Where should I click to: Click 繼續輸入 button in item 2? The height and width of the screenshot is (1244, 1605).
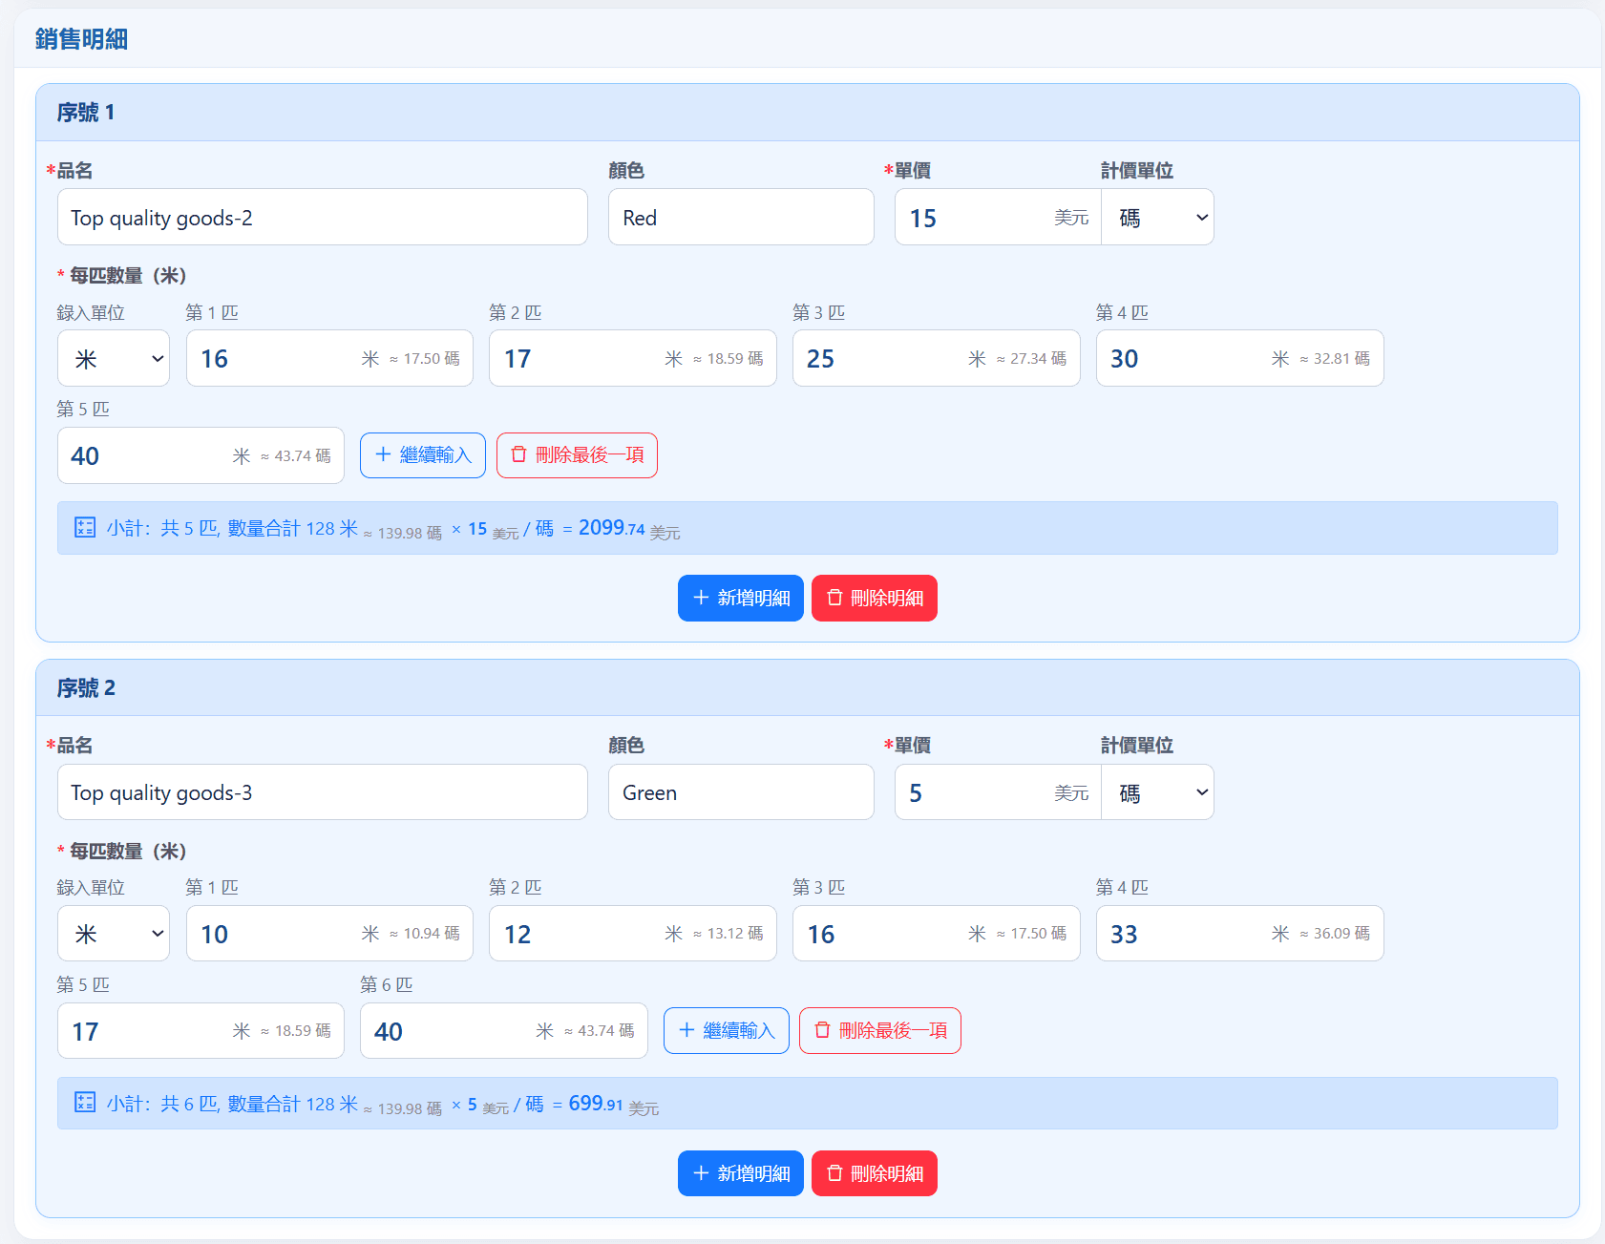[727, 1030]
